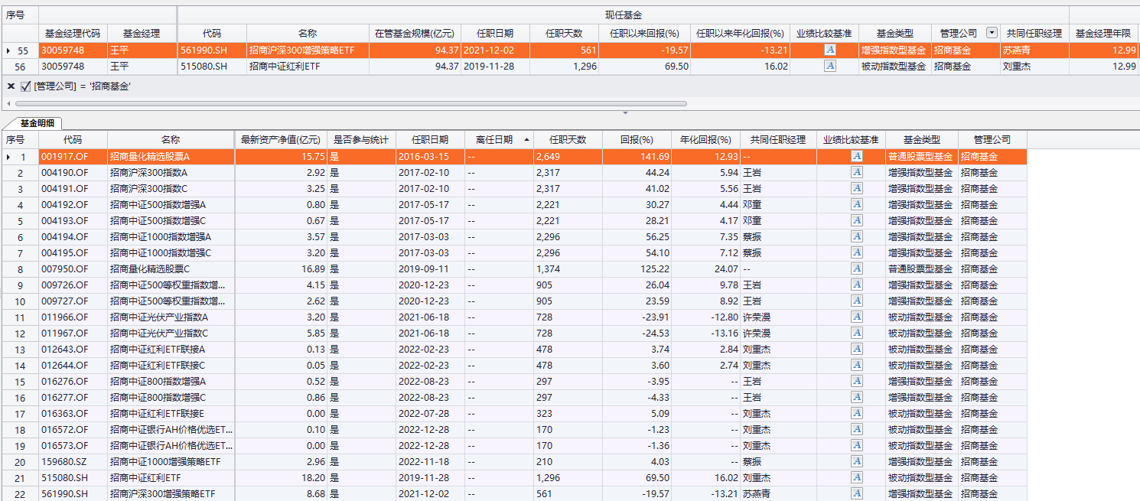Open benchmark icon for 012643.OF 招商中证红利ETF联接A
Screen dimensions: 1140x501
[x=857, y=349]
